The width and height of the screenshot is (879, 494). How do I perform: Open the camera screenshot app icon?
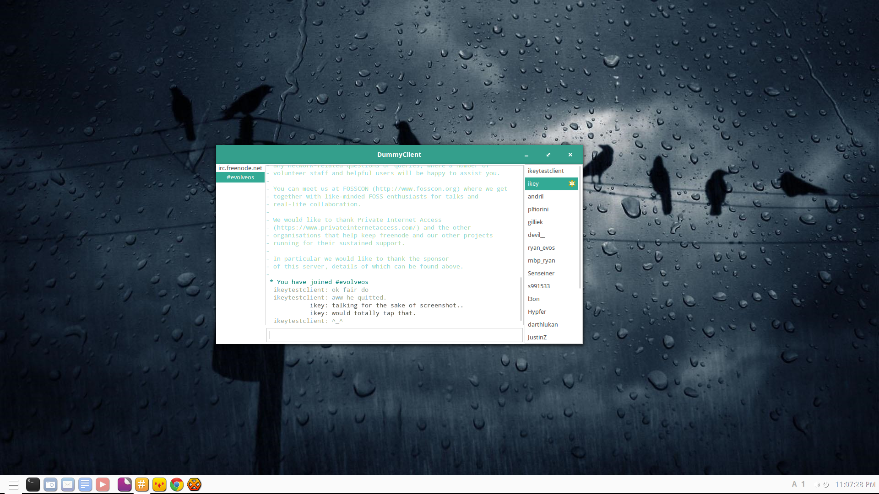pyautogui.click(x=50, y=484)
